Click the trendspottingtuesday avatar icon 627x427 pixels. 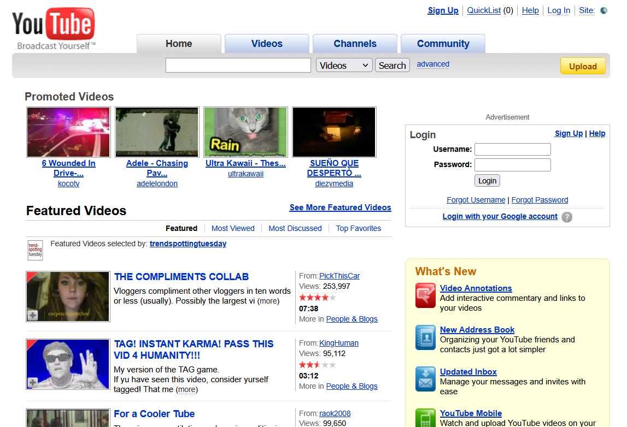click(x=35, y=250)
